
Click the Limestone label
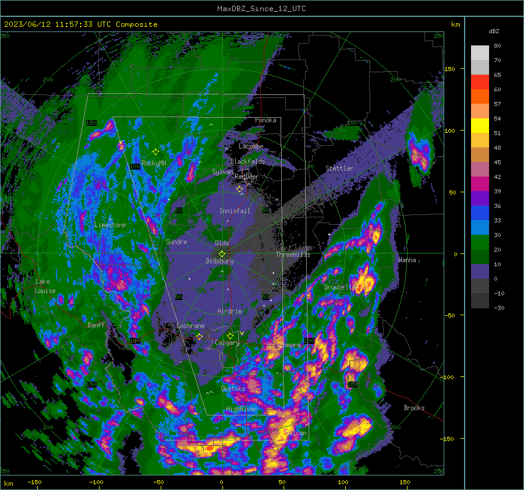[x=110, y=225]
